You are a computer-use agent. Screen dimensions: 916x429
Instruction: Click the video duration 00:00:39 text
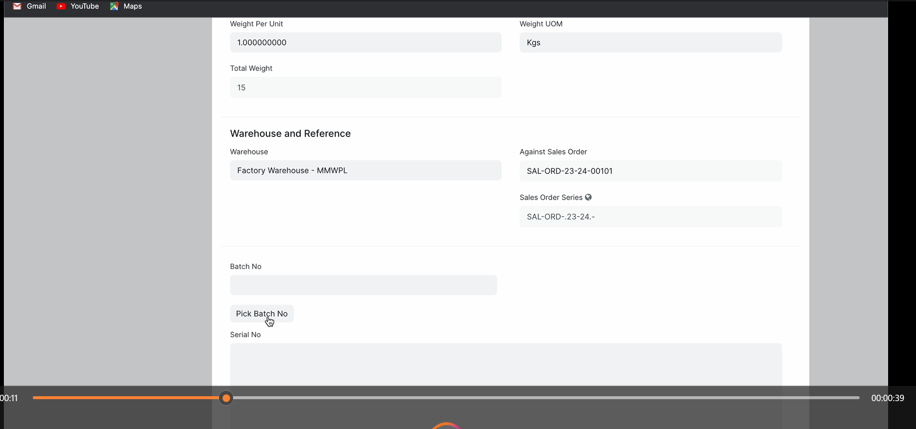(888, 398)
